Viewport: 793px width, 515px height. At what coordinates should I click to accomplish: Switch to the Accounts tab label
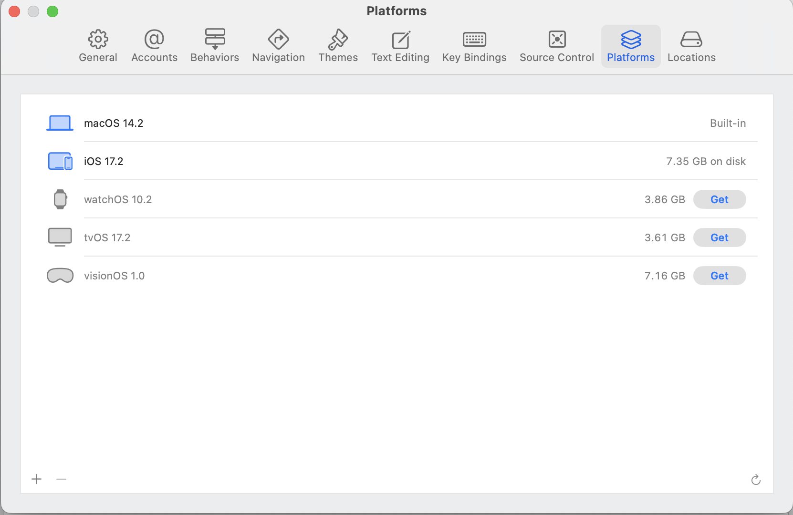(154, 57)
